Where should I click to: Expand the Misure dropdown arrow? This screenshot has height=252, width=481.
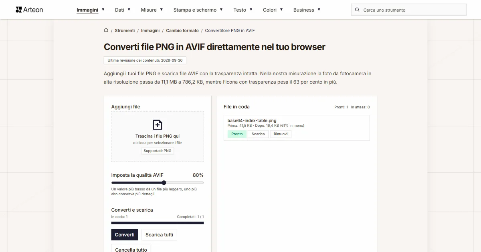pos(162,9)
